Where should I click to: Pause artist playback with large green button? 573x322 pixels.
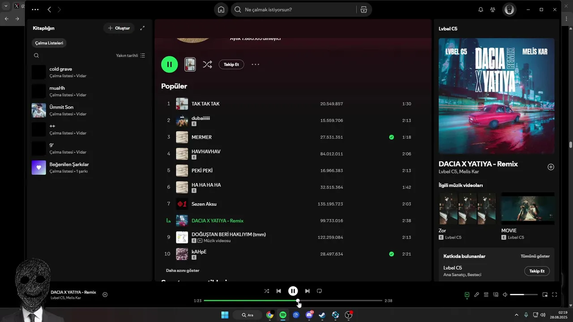[x=169, y=64]
